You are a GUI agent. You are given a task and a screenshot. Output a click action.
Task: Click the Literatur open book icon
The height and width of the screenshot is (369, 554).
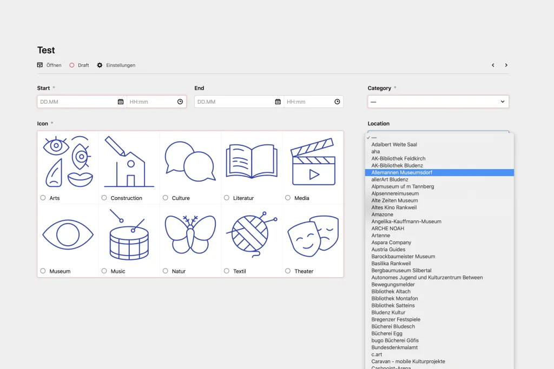pos(252,162)
